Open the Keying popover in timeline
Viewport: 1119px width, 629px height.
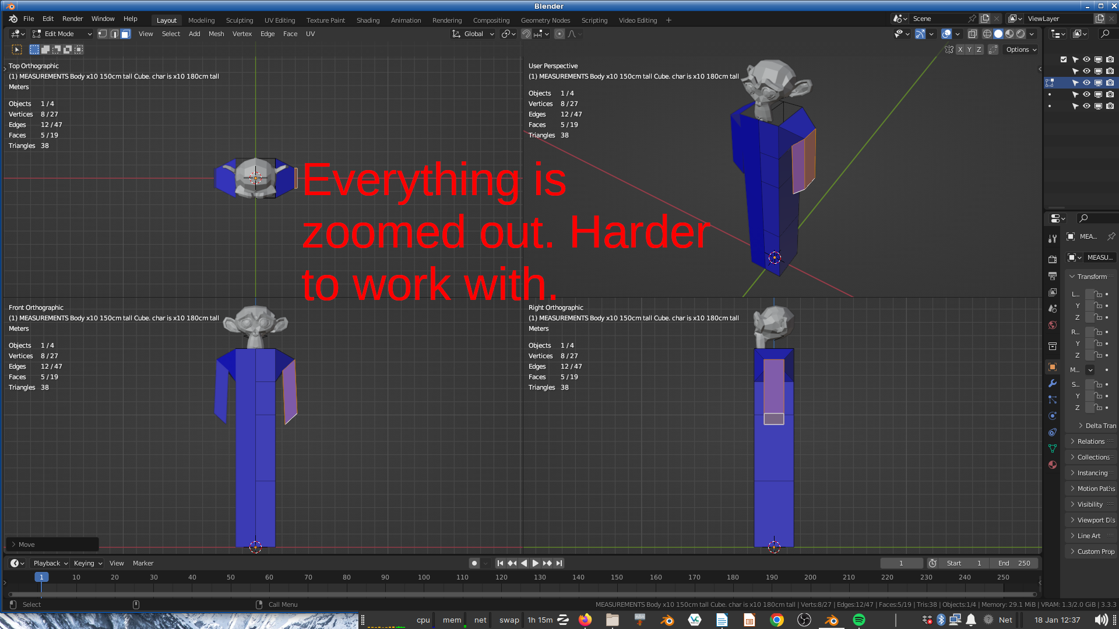[x=87, y=563]
